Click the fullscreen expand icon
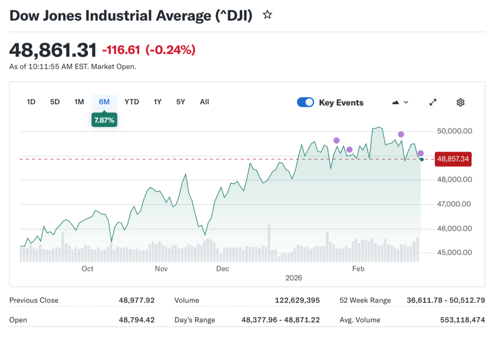This screenshot has width=495, height=338. (x=433, y=102)
